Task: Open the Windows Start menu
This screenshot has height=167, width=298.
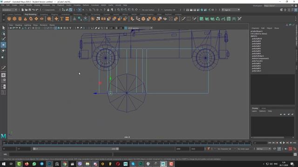Action: tap(4, 164)
